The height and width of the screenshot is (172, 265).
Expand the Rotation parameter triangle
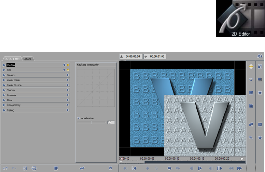(4, 75)
